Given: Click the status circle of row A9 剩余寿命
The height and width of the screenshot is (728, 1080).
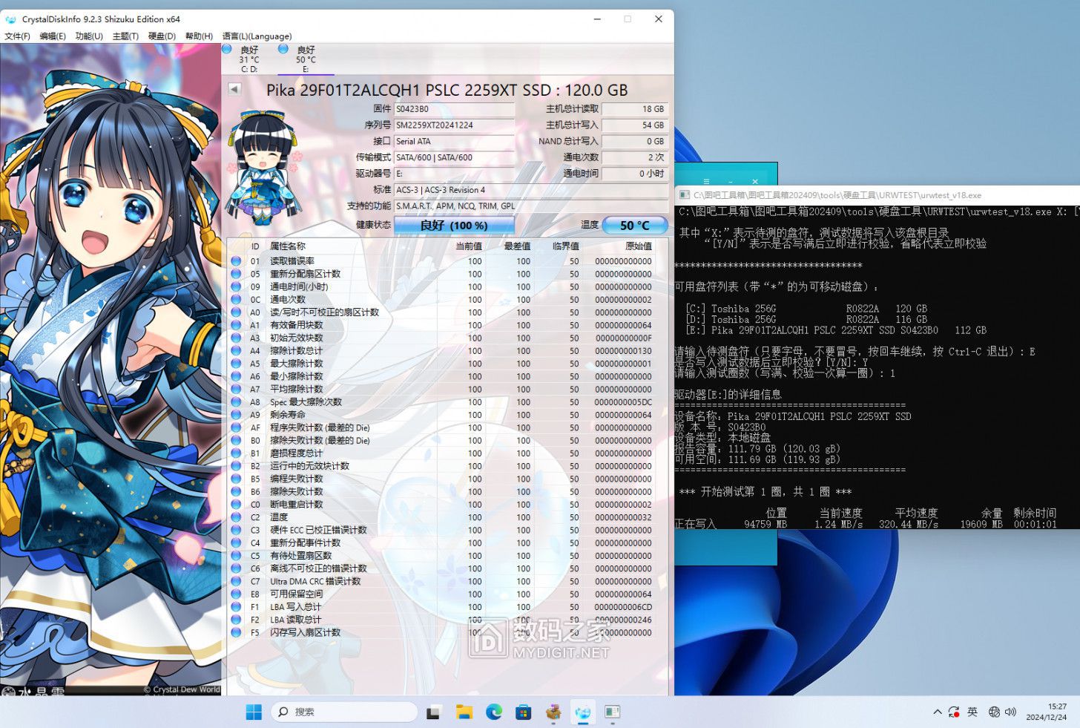Looking at the screenshot, I should point(236,415).
